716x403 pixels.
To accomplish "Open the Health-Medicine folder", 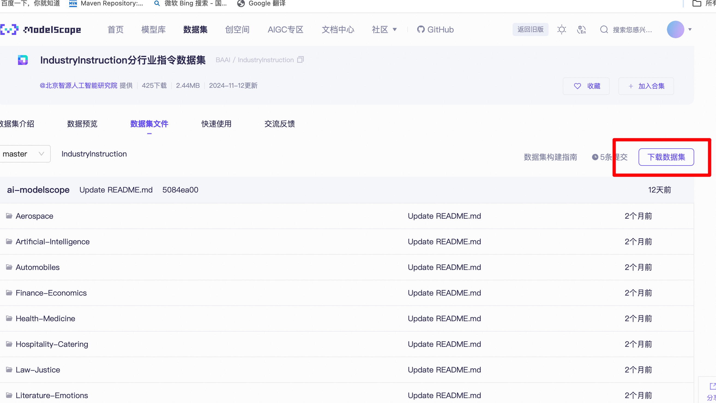I will click(45, 318).
